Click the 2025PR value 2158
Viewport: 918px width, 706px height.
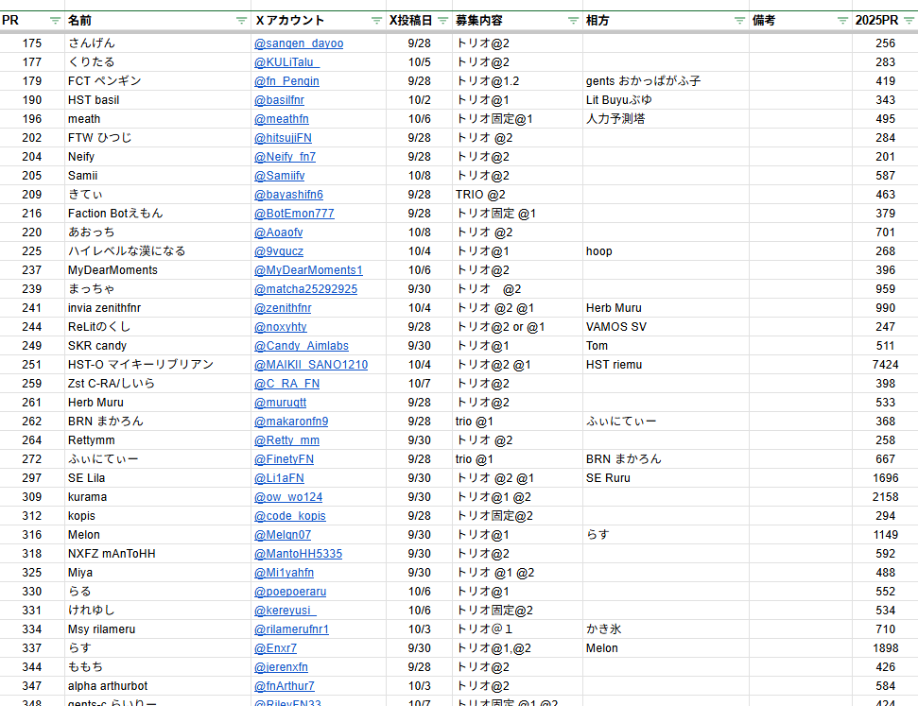(x=885, y=497)
